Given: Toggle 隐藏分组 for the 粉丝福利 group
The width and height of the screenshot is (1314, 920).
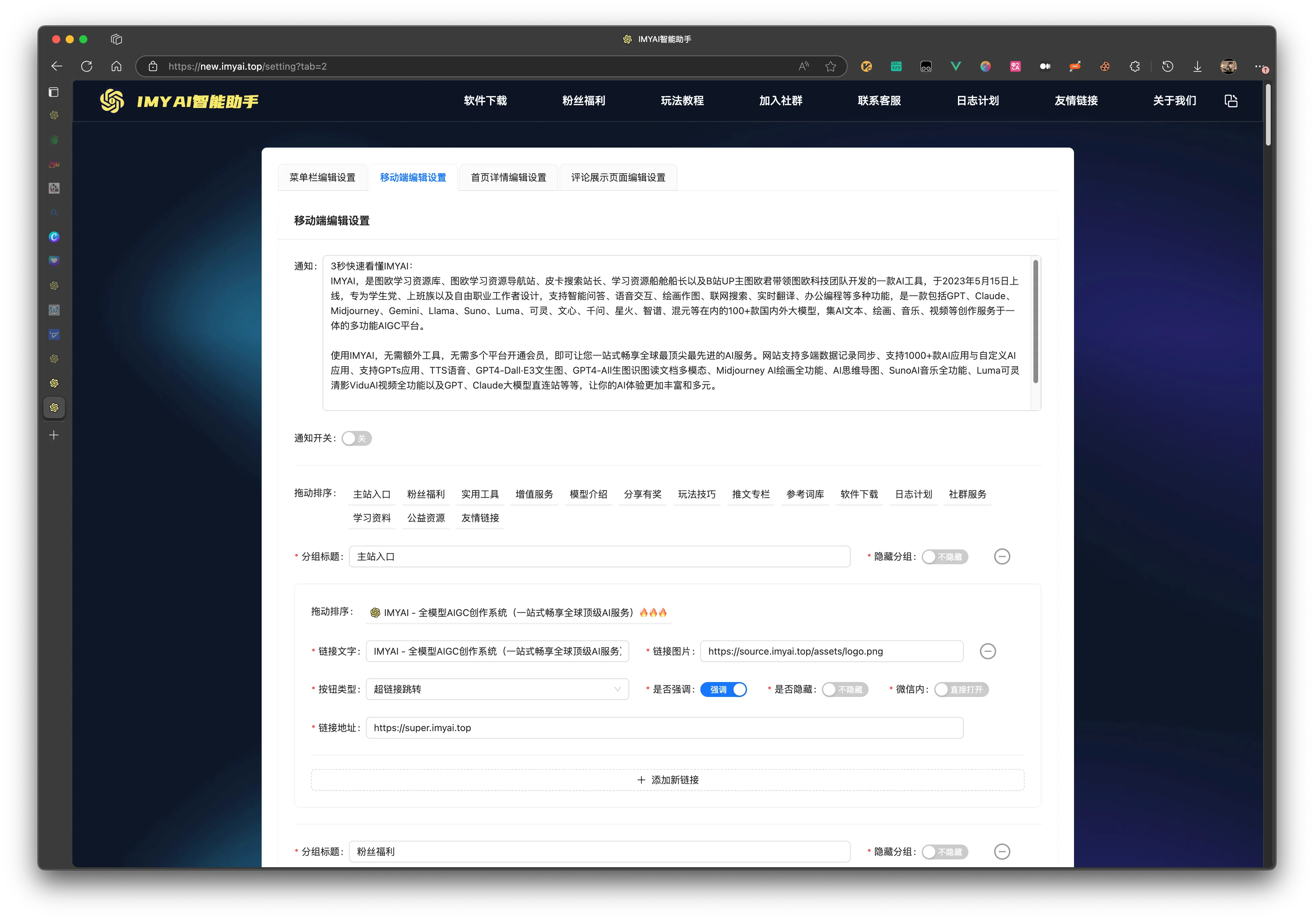Looking at the screenshot, I should pyautogui.click(x=944, y=851).
